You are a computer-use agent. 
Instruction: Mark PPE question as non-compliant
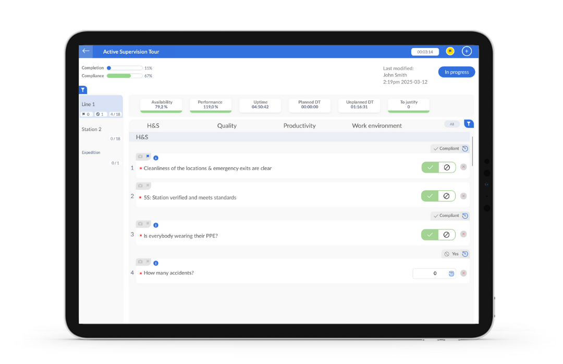click(447, 235)
